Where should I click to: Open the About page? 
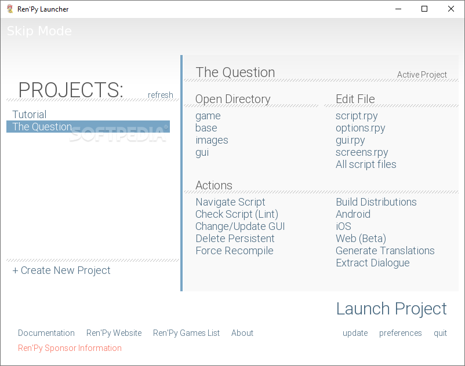(242, 333)
